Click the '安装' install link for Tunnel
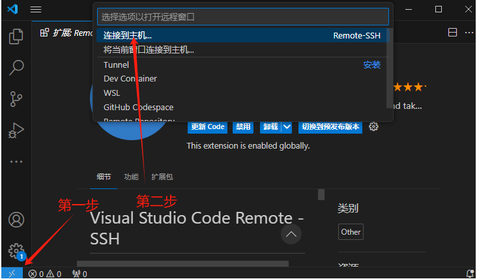This screenshot has width=477, height=279. [x=371, y=65]
